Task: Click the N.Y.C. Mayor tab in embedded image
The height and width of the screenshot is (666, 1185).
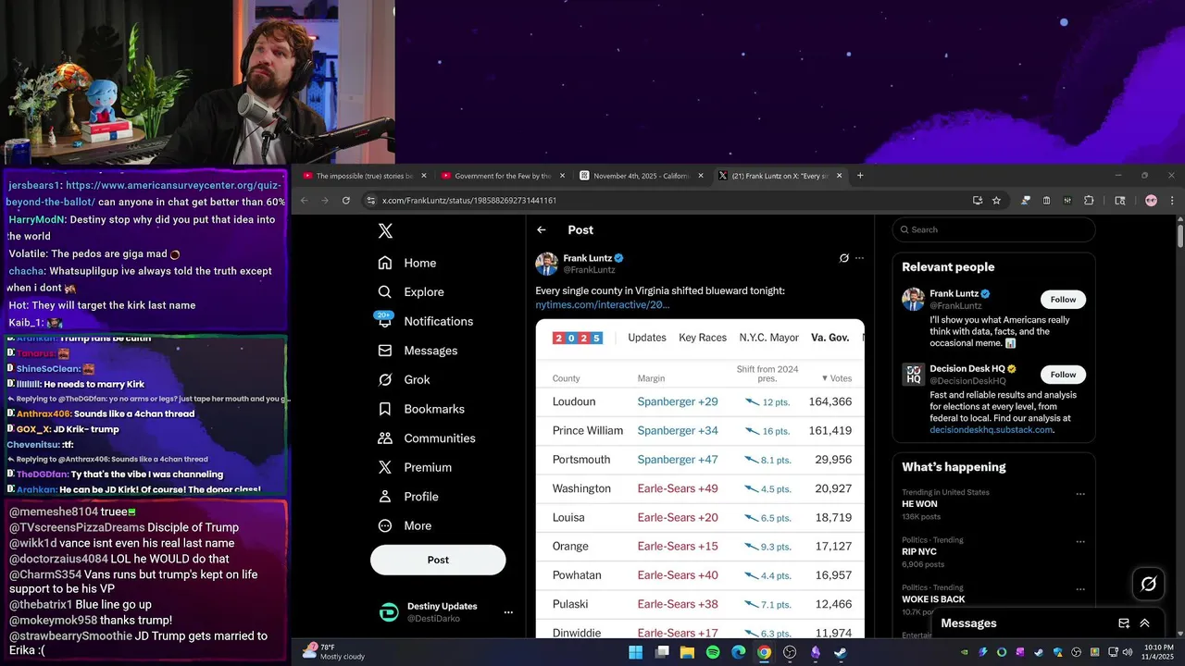Action: point(768,338)
